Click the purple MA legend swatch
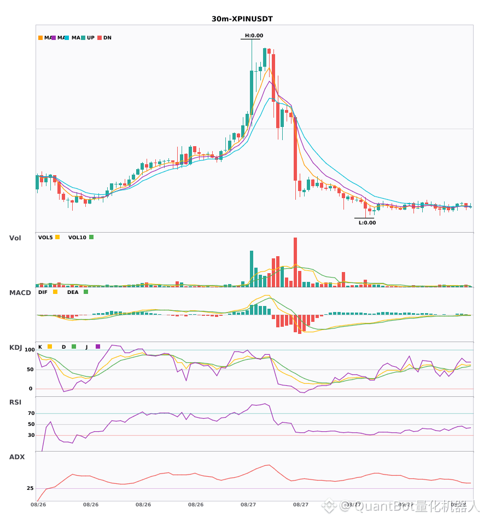 point(54,38)
